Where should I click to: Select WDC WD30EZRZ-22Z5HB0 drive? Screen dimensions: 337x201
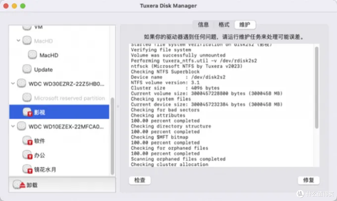59,83
